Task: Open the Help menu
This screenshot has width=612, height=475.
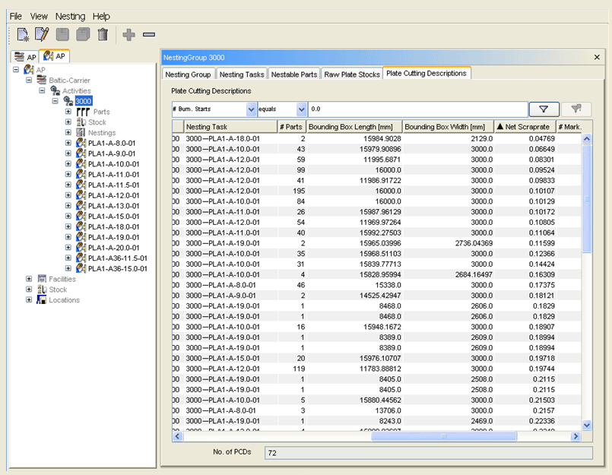Action: click(x=101, y=17)
